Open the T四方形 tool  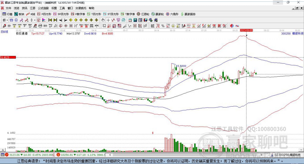point(94,14)
